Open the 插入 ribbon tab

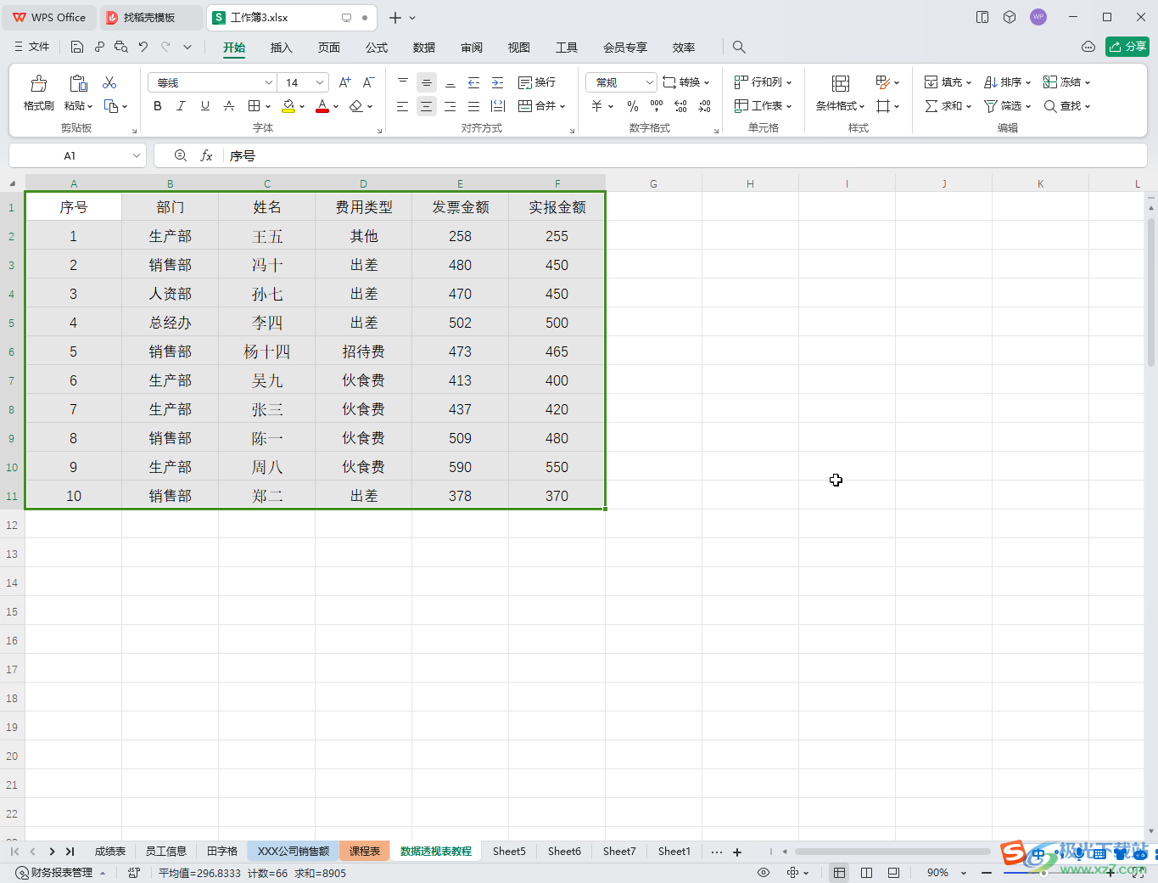(281, 48)
